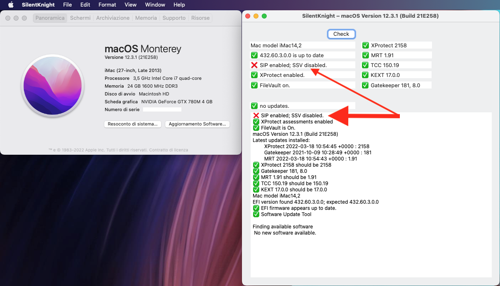This screenshot has height=286, width=500.
Task: Click checkmark beside XProtect assessments enabled log line
Action: (256, 122)
